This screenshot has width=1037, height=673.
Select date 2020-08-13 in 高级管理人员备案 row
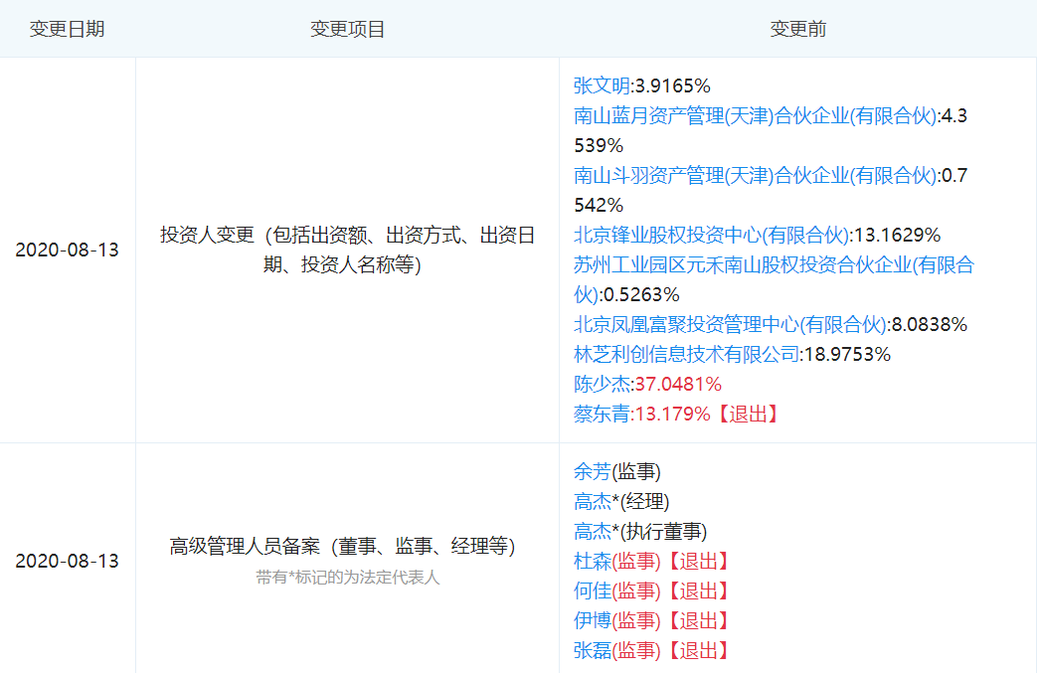pos(67,561)
